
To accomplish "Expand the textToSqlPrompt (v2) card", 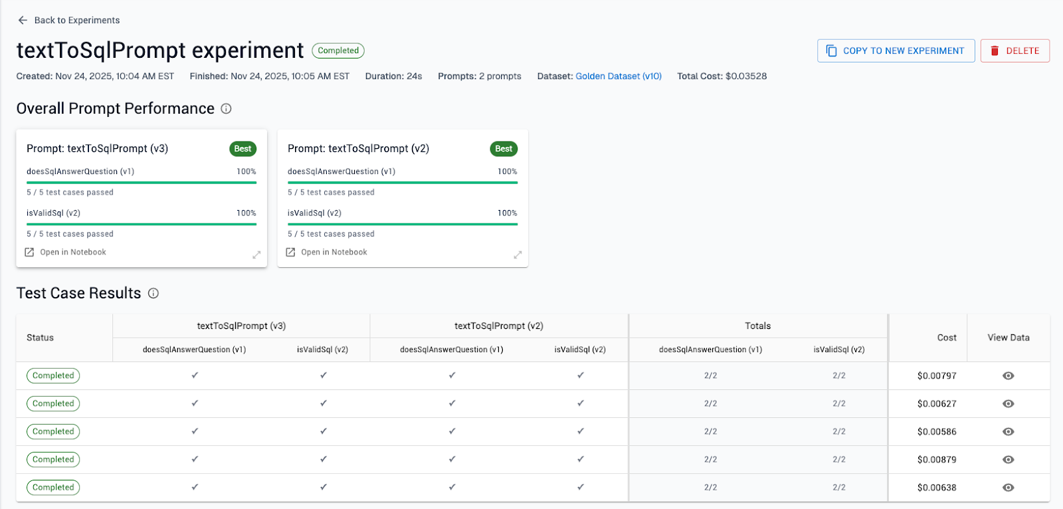I will (x=518, y=255).
